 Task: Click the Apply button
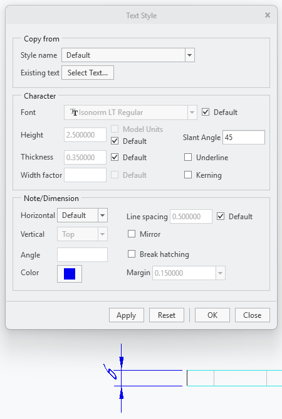tap(127, 315)
